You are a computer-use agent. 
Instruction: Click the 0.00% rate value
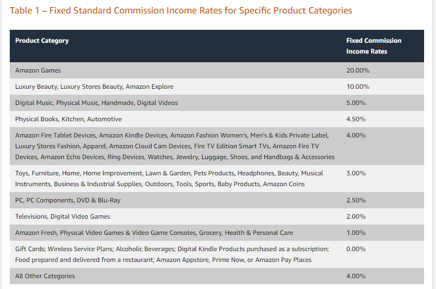point(356,249)
